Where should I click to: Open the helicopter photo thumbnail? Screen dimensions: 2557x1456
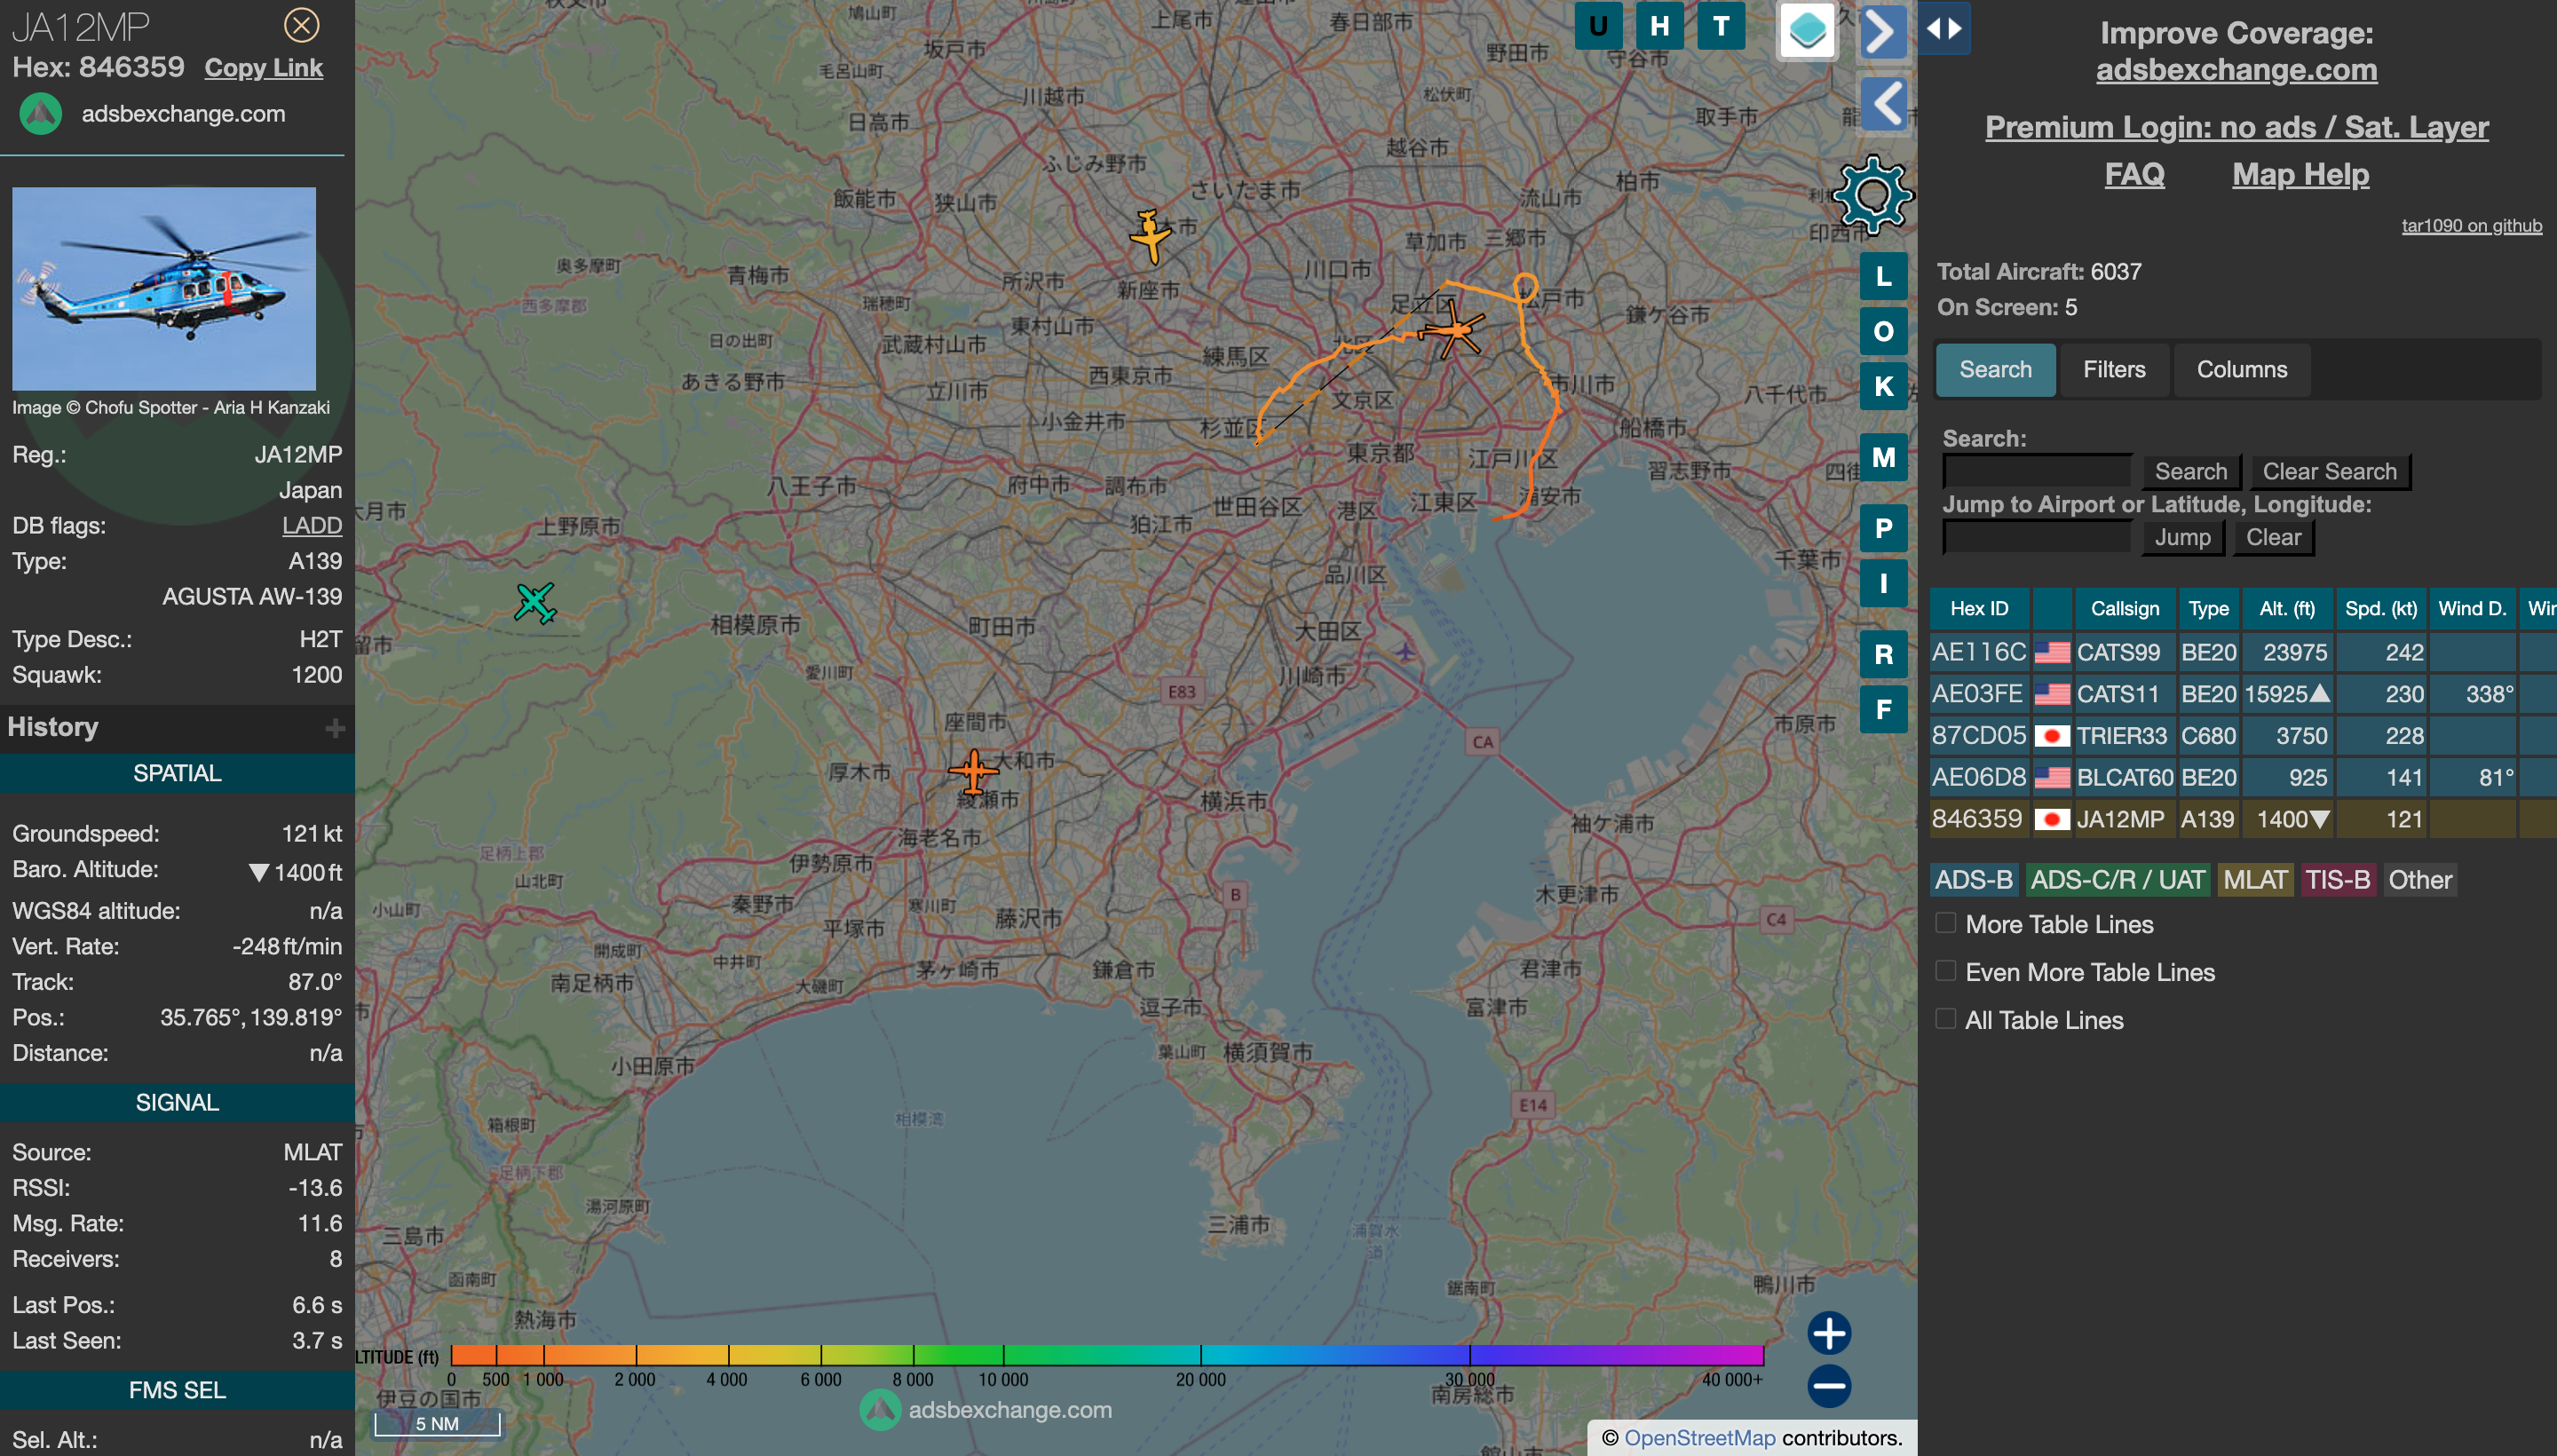click(164, 289)
